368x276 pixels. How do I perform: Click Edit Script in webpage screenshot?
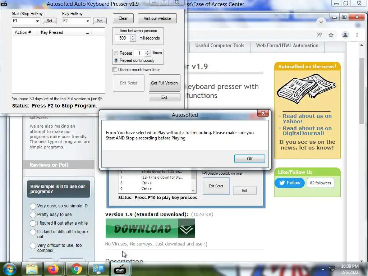pos(216,186)
